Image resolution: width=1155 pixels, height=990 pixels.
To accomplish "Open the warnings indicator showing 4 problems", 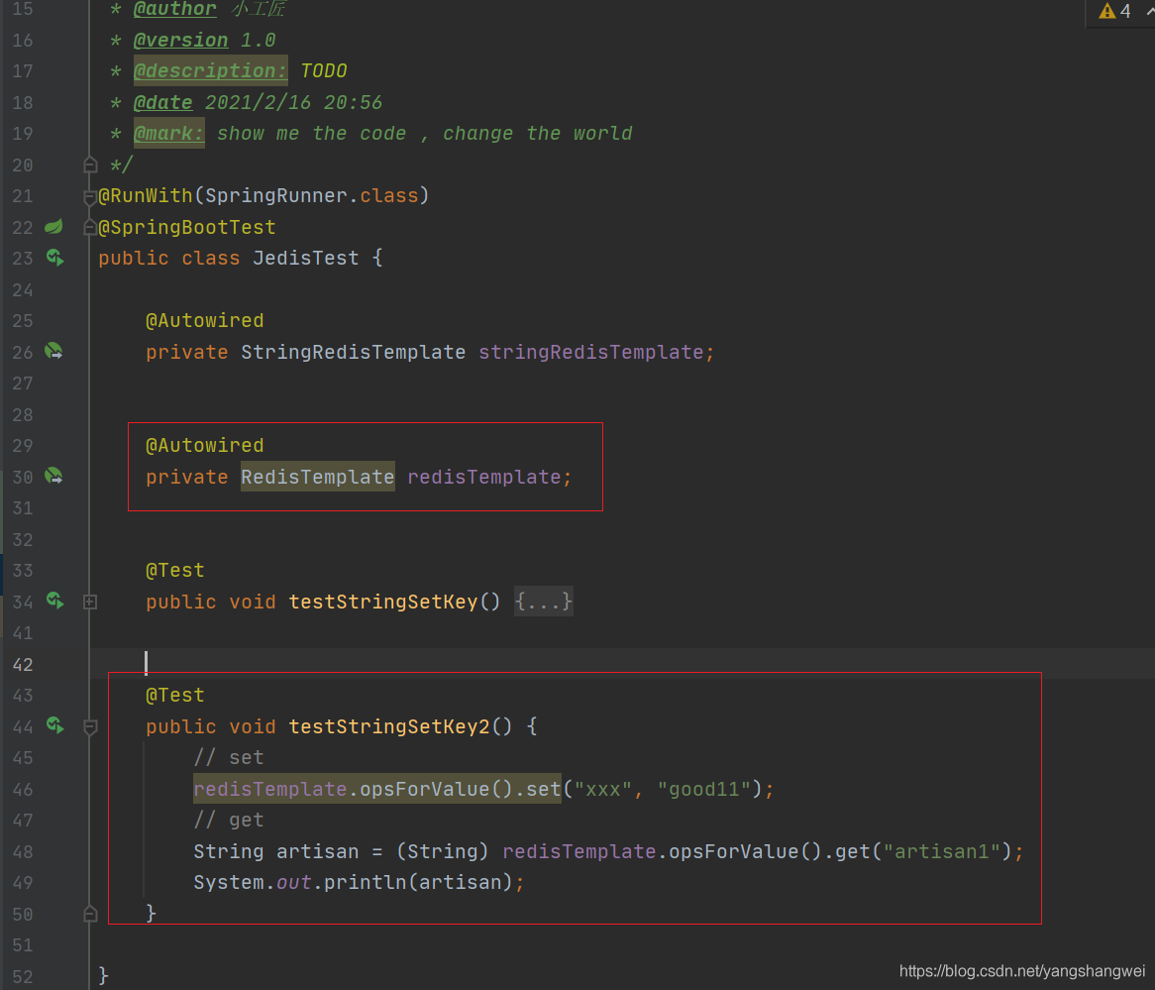I will (x=1115, y=12).
